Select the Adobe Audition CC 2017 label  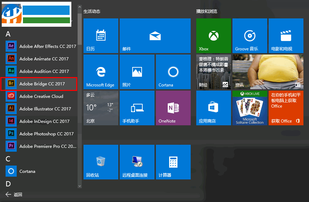coord(44,71)
